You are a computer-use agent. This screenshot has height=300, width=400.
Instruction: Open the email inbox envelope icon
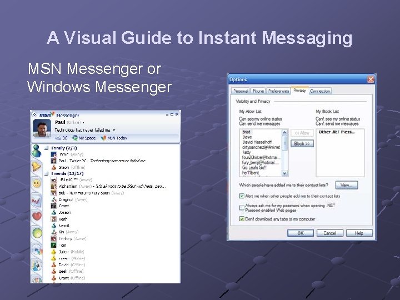coord(58,138)
